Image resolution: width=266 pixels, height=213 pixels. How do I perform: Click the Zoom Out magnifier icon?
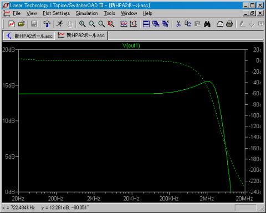tap(101, 24)
